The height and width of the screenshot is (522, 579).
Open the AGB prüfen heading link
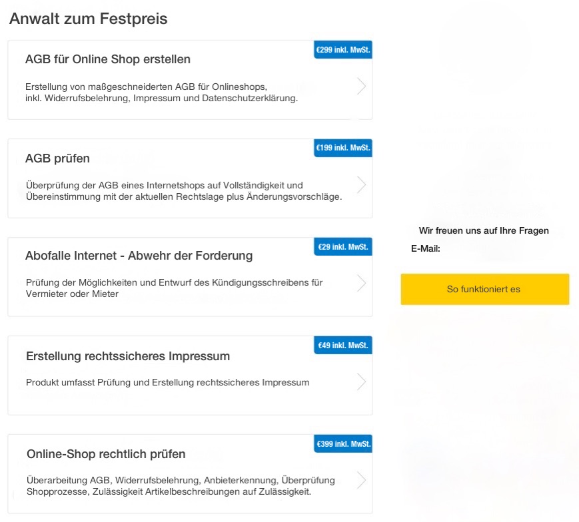point(57,158)
